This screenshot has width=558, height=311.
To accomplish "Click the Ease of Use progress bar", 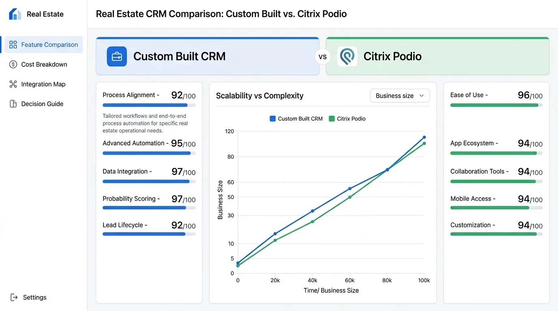I will point(496,105).
